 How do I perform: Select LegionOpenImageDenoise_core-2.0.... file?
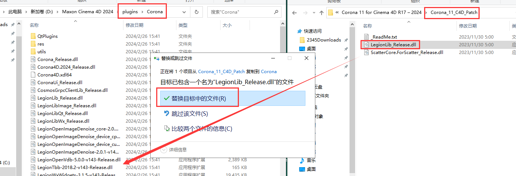click(78, 129)
